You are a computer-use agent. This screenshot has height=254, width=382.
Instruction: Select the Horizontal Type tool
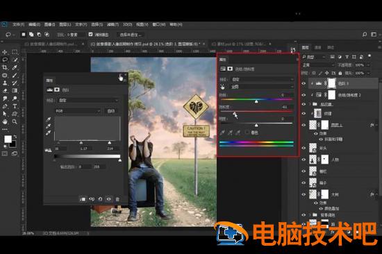[x=15, y=106]
